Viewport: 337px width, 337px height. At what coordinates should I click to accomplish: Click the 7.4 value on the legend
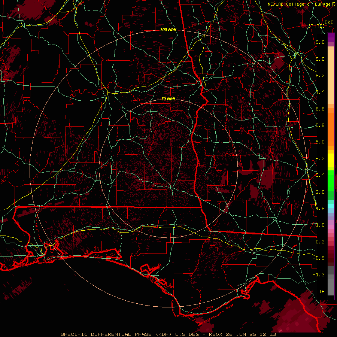coord(320,92)
